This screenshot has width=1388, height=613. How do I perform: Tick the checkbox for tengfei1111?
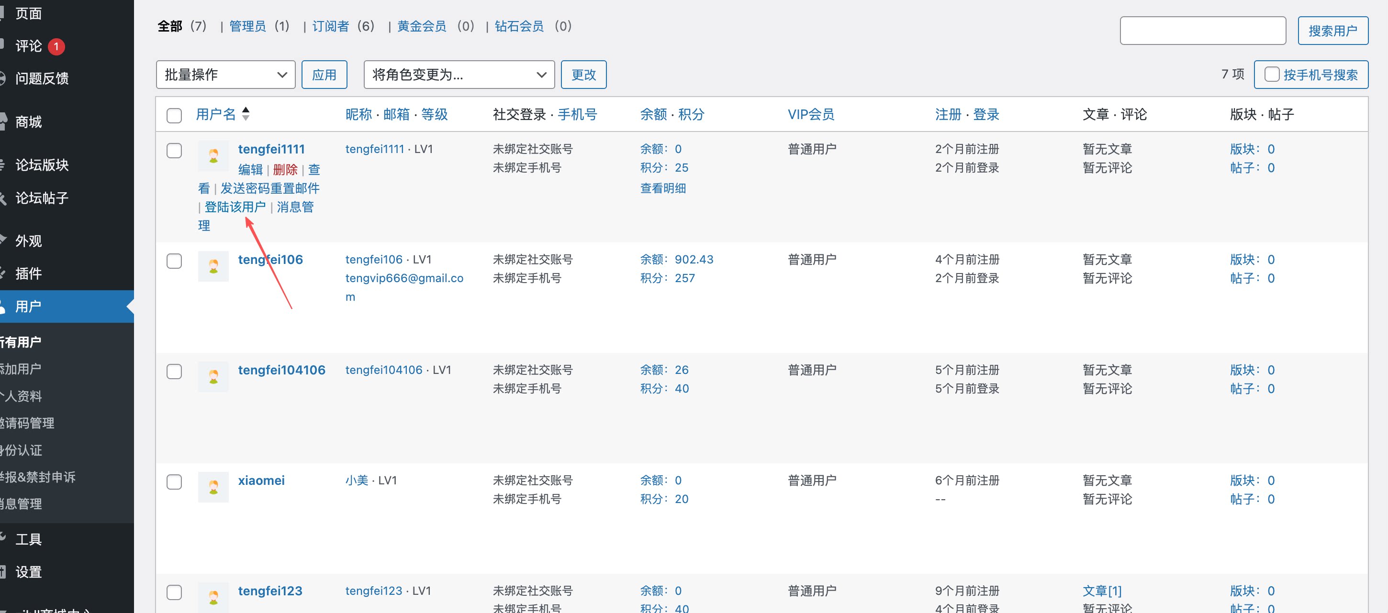174,151
